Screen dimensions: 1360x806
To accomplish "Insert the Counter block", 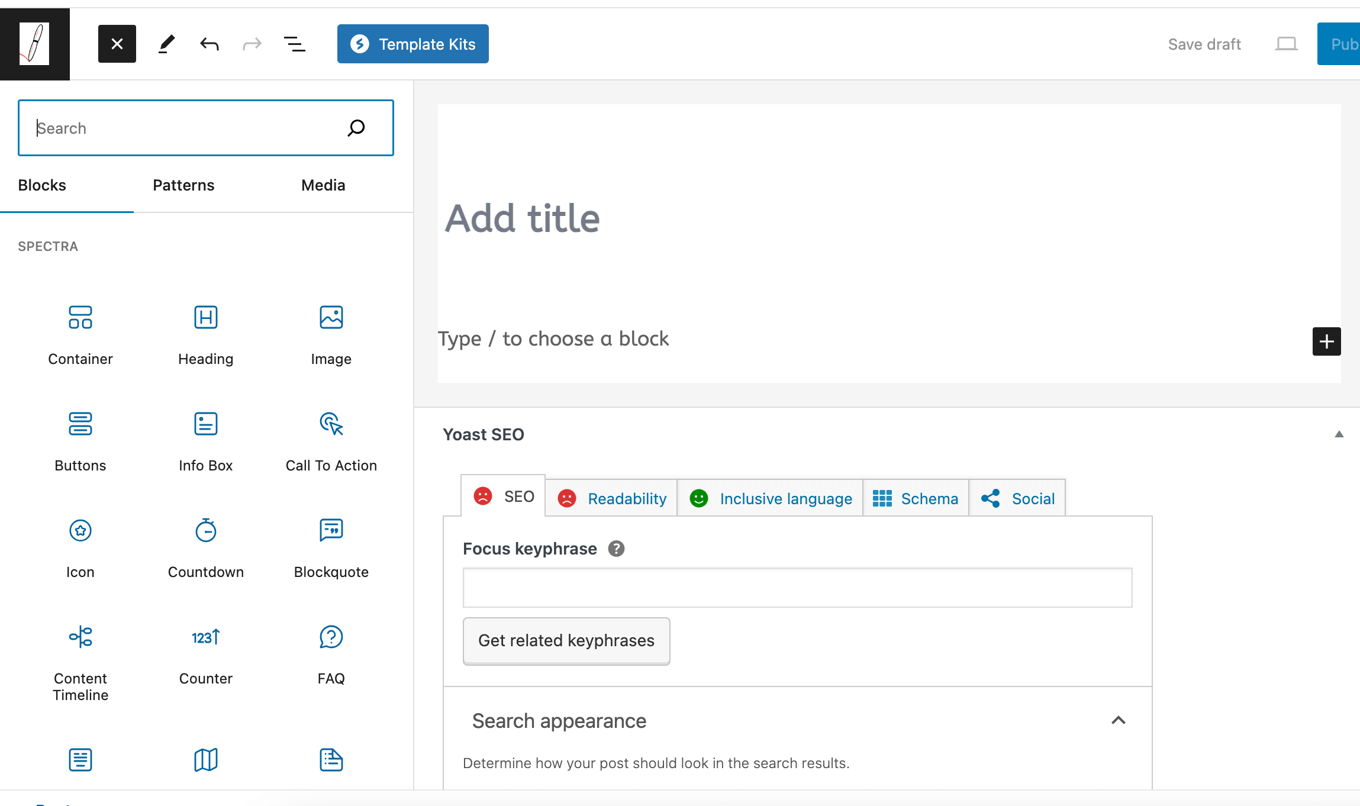I will pyautogui.click(x=206, y=654).
